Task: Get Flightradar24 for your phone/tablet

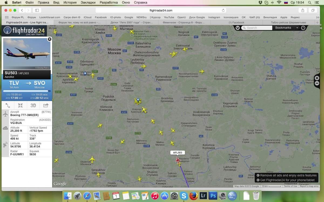Action: (286, 180)
